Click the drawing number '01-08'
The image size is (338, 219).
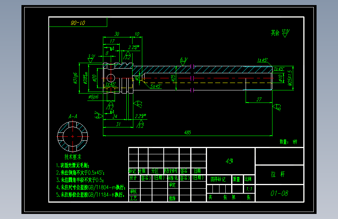[280, 193]
